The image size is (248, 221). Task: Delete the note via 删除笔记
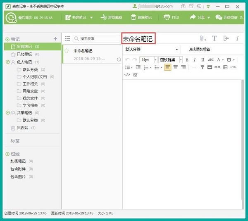click(141, 17)
